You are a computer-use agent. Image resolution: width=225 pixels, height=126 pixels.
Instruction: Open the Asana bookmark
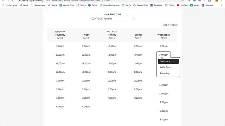pyautogui.click(x=52, y=5)
